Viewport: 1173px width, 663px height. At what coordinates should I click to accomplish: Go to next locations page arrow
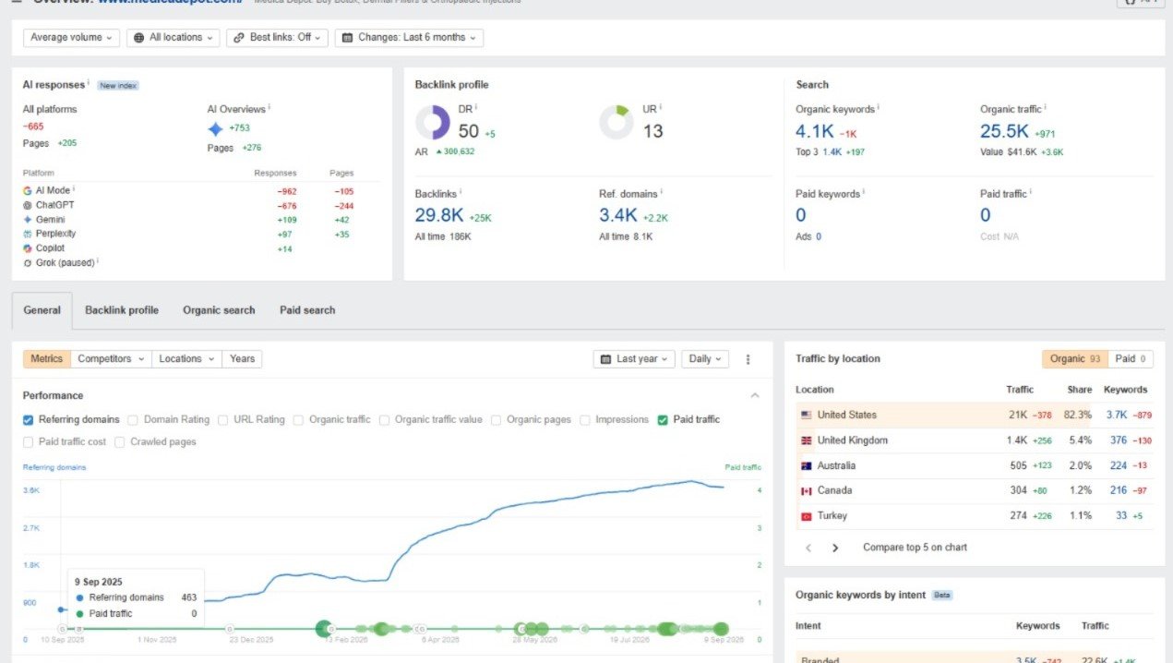(x=835, y=548)
